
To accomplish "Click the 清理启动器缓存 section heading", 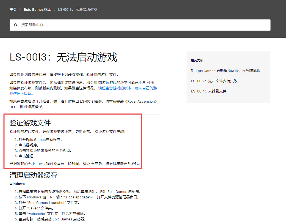I will (34, 175).
